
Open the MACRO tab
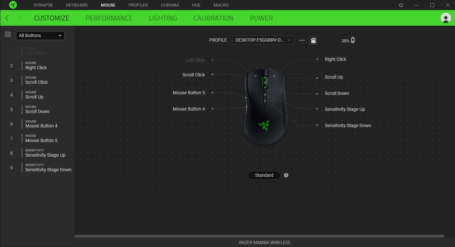coord(221,5)
